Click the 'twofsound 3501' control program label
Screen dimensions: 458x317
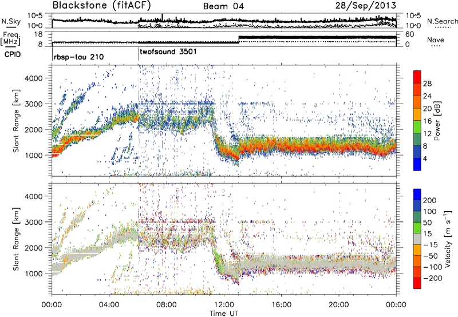(168, 51)
